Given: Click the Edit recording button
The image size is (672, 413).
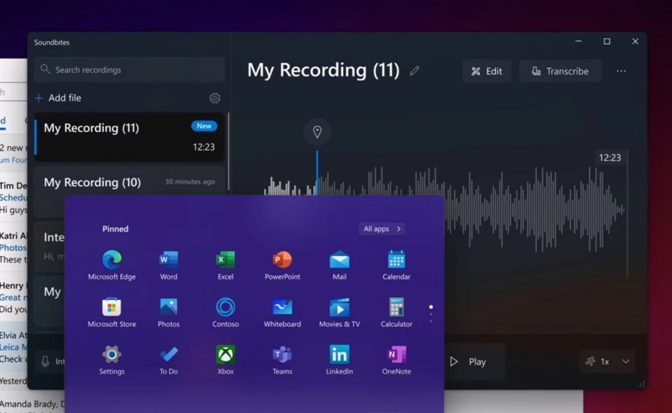Looking at the screenshot, I should (486, 71).
